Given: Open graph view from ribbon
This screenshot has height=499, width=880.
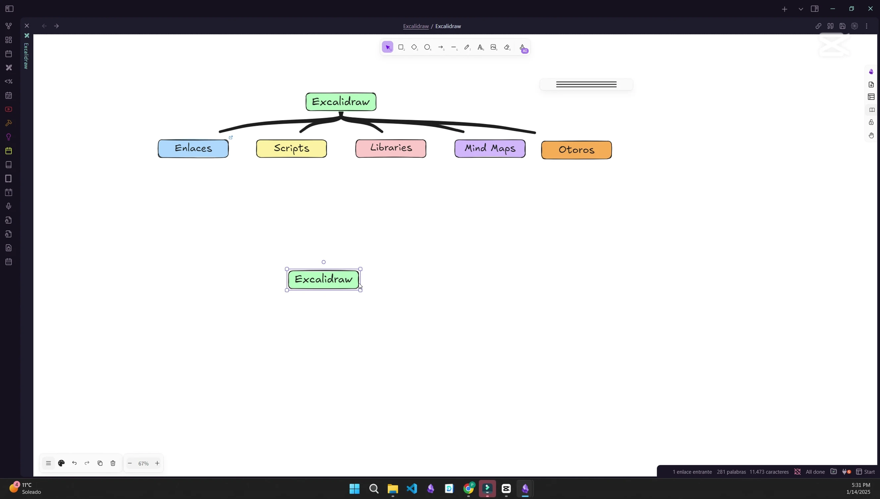Looking at the screenshot, I should tap(9, 26).
